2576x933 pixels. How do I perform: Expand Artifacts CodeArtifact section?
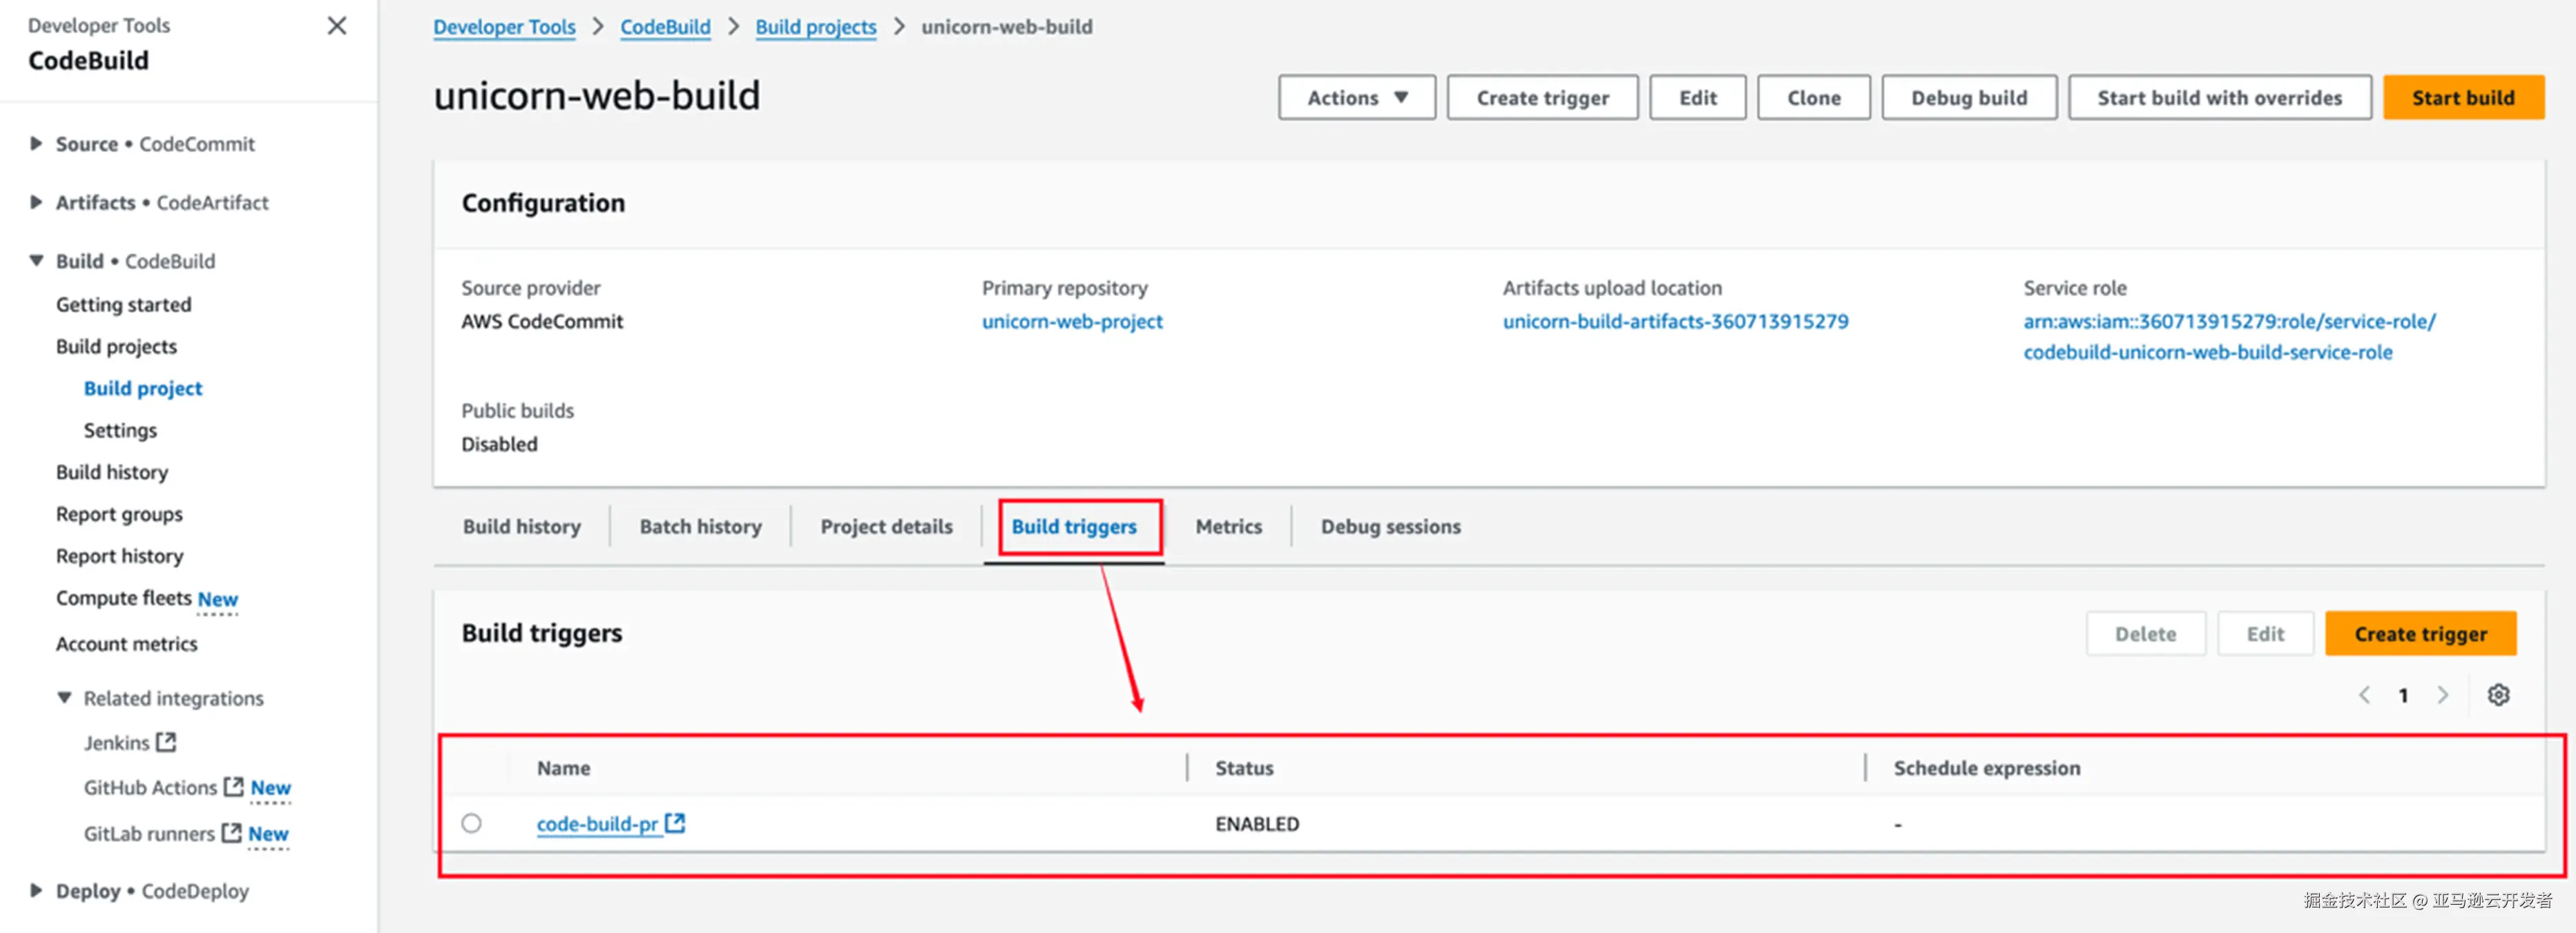click(36, 203)
